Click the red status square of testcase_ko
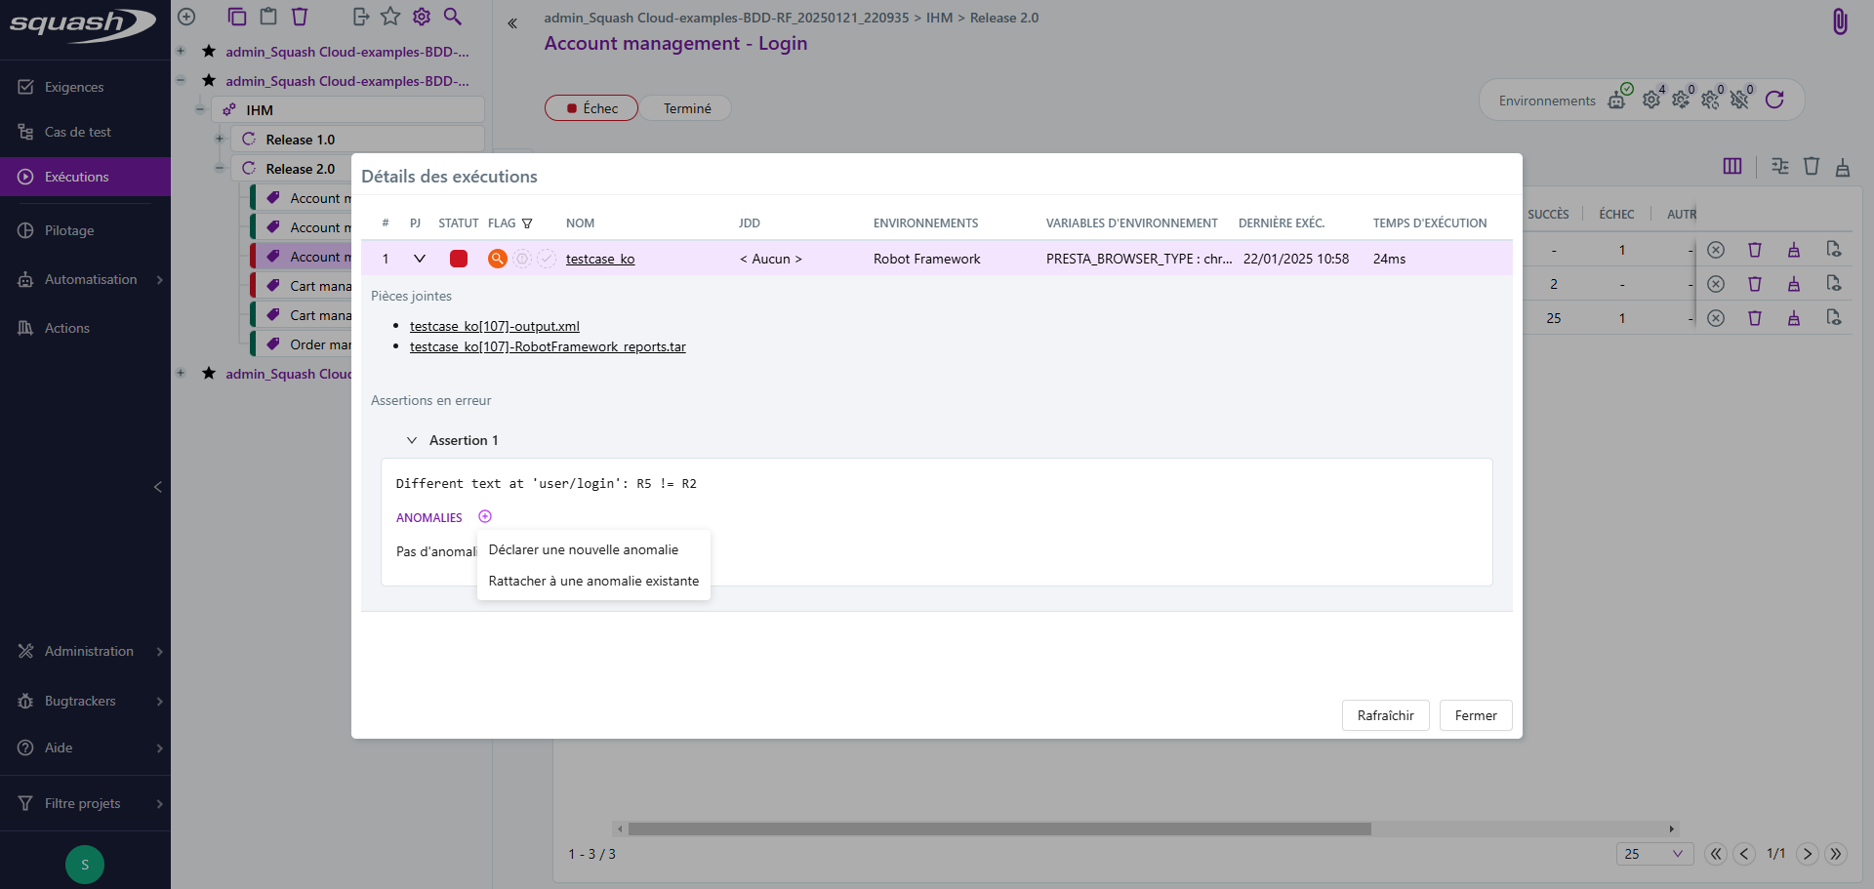 [x=460, y=259]
